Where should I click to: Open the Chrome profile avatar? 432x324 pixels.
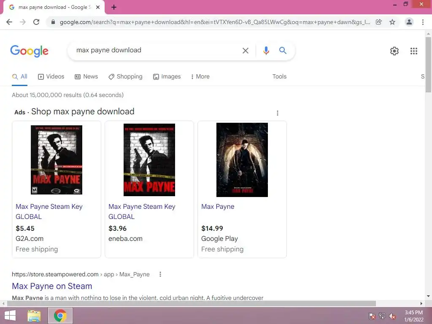click(409, 22)
